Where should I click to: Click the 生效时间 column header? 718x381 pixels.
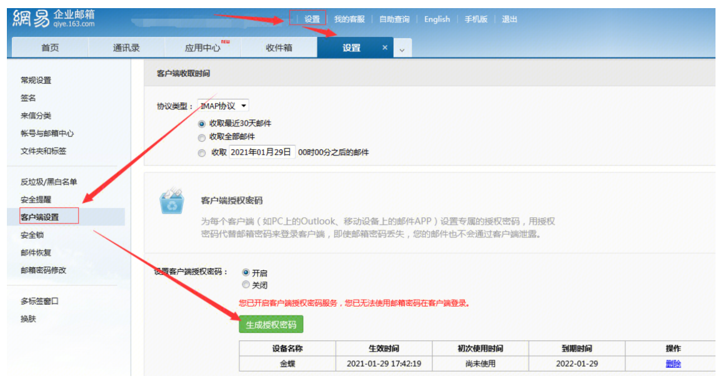384,349
